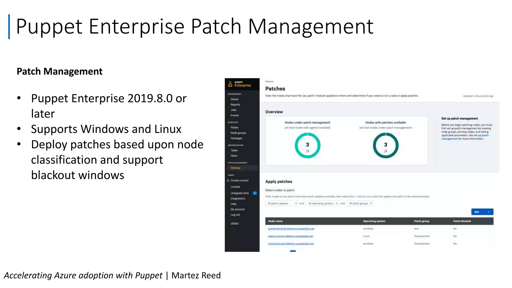Open License in the sidebar
Viewport: 512px width, 288px height.
235,187
